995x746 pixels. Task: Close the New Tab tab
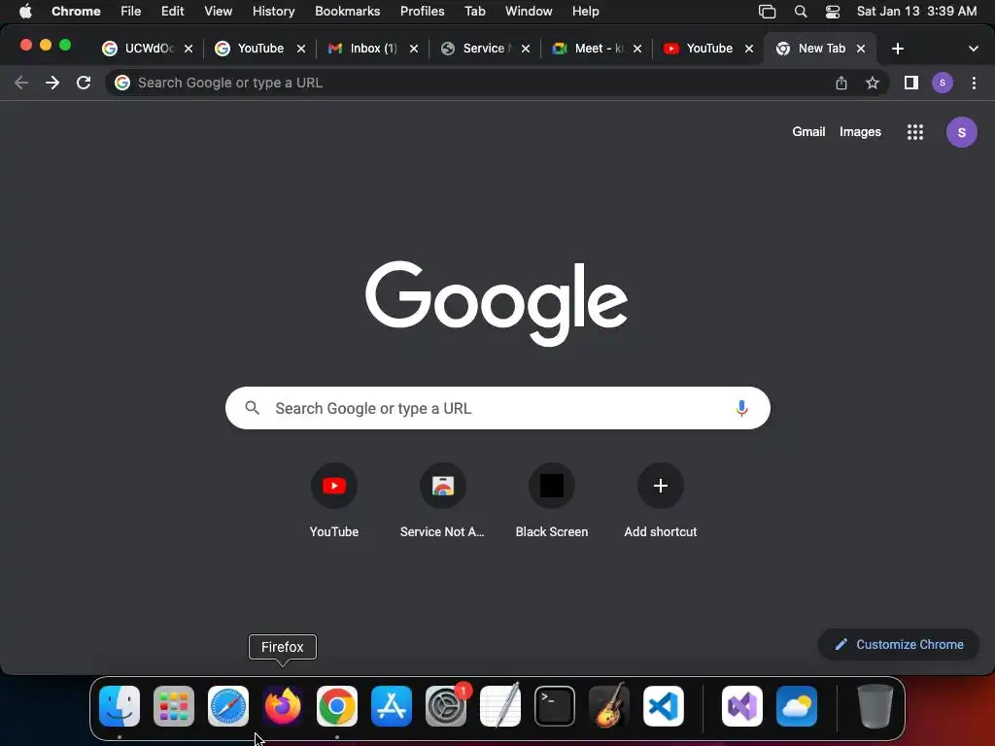861,49
